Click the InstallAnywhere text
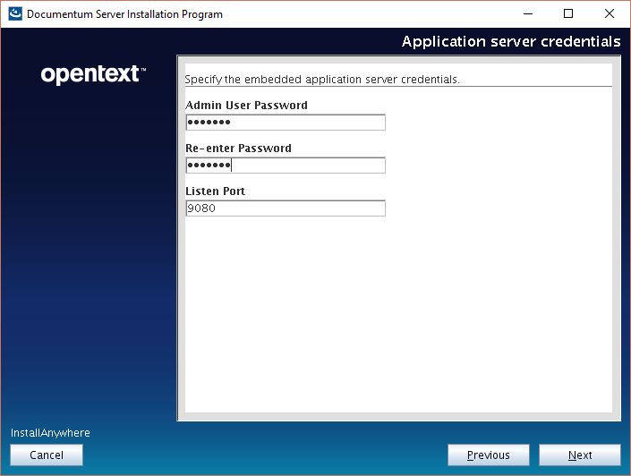The image size is (631, 476). point(50,433)
